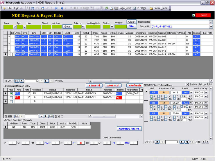The height and width of the screenshot is (161, 215).
Task: Toggle the P defect checkbox for IDNo 0-18
Action: [x=151, y=96]
